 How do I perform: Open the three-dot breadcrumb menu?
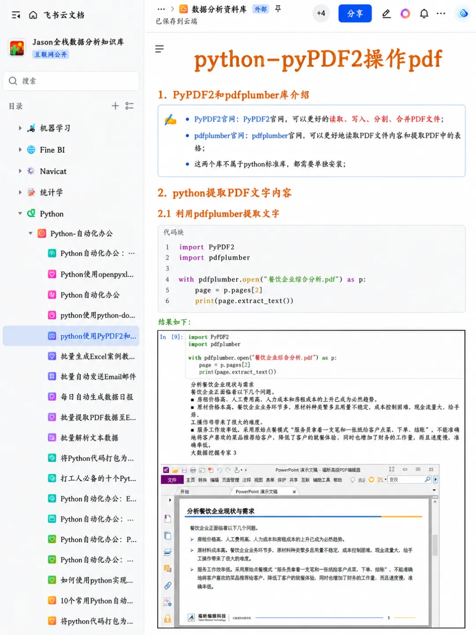tap(161, 9)
